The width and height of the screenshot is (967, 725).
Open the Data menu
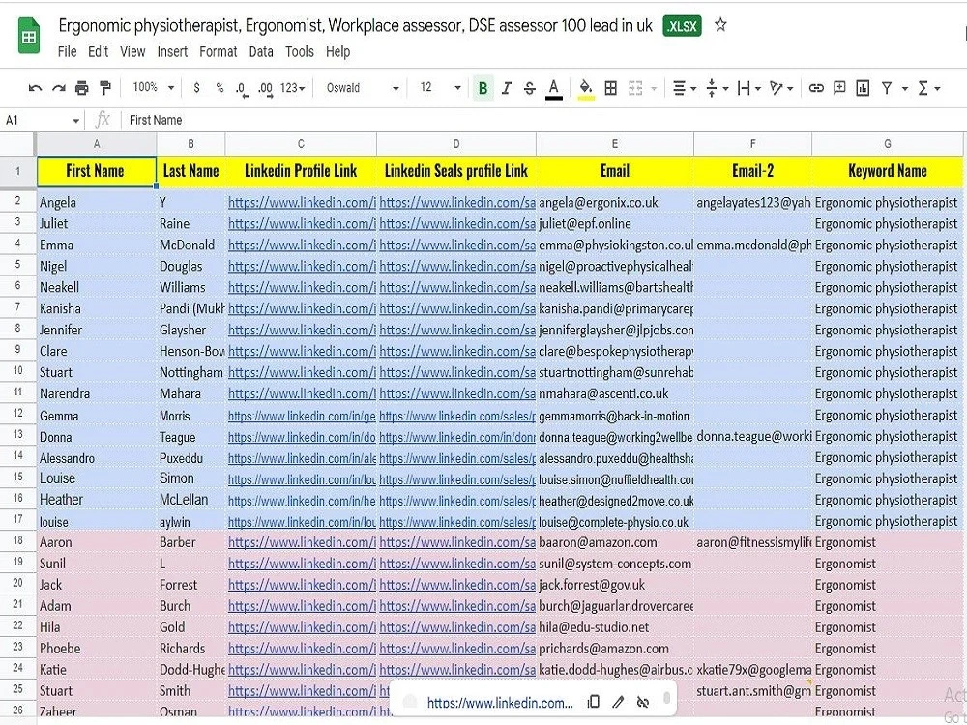click(x=261, y=52)
